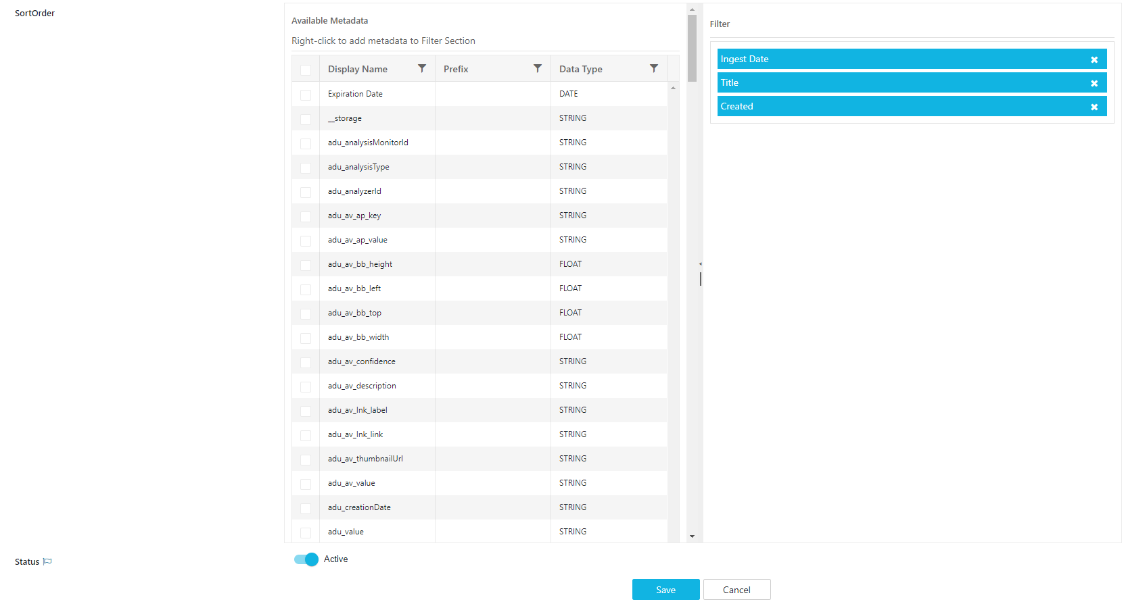Viewport: 1124px width, 606px height.
Task: Open the Prefix column filter icon
Action: (538, 69)
